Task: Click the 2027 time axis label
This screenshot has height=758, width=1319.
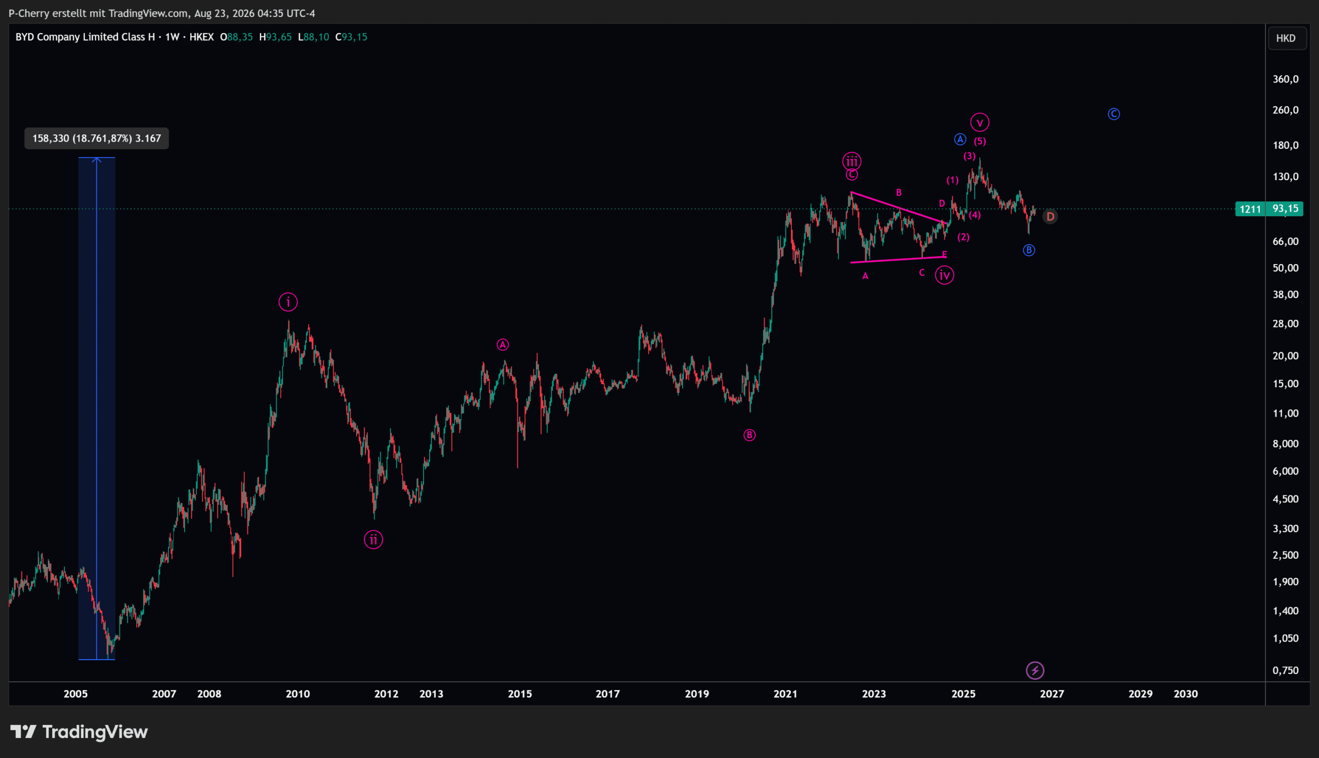Action: (1052, 694)
